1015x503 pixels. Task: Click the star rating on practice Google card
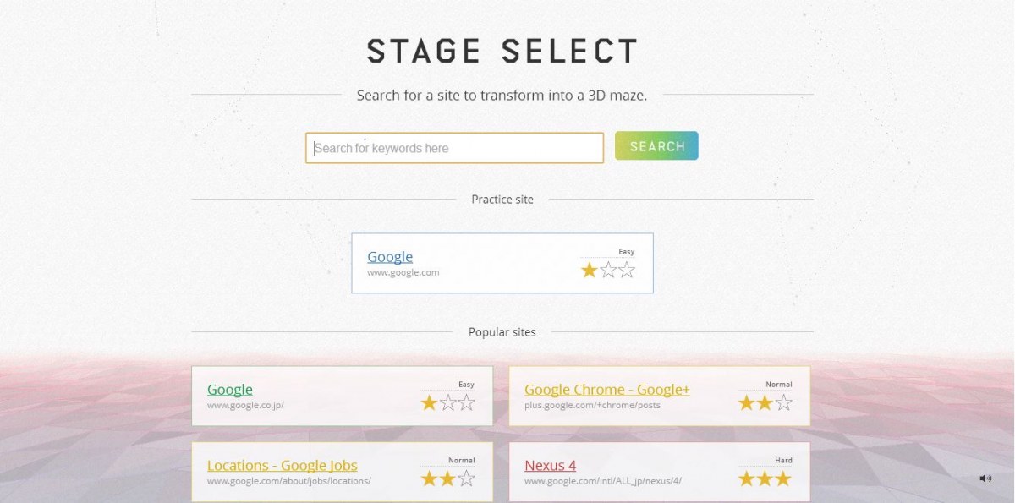[608, 271]
